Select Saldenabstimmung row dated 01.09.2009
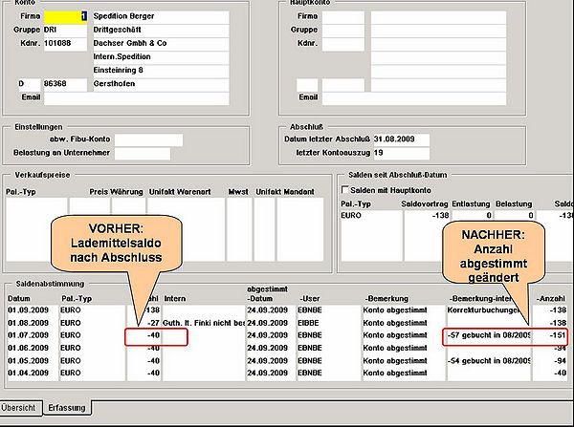This screenshot has height=427, width=574. (x=287, y=310)
